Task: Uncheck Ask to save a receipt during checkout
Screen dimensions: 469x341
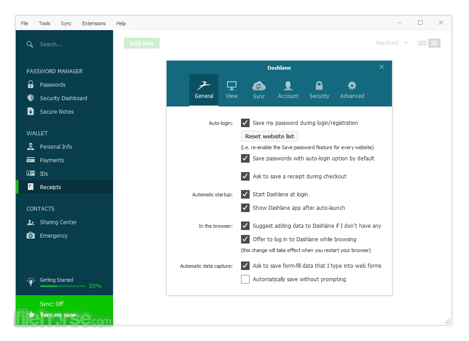Action: [x=245, y=176]
